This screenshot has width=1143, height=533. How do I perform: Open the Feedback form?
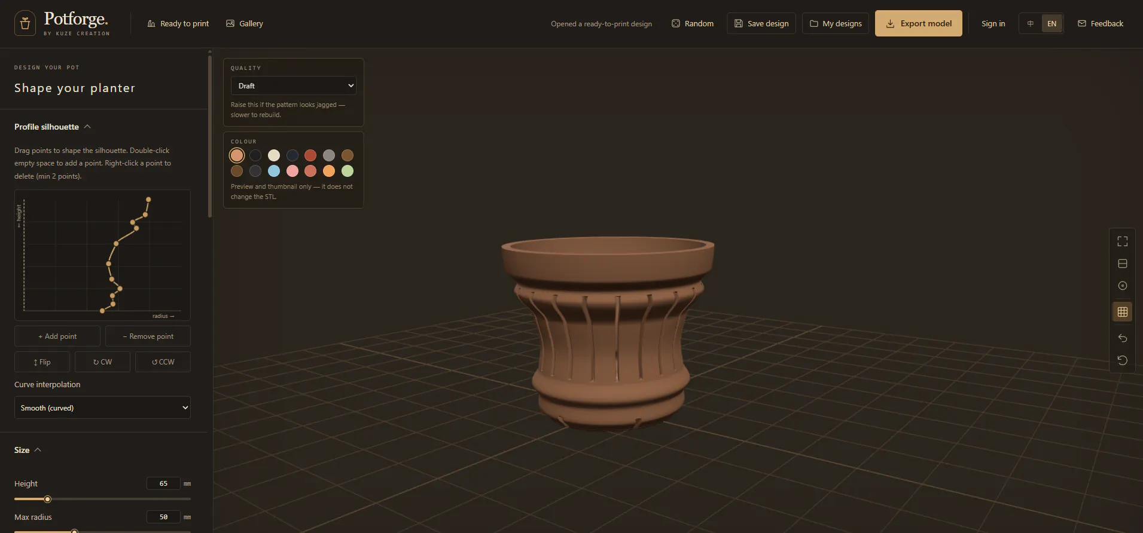[1101, 23]
